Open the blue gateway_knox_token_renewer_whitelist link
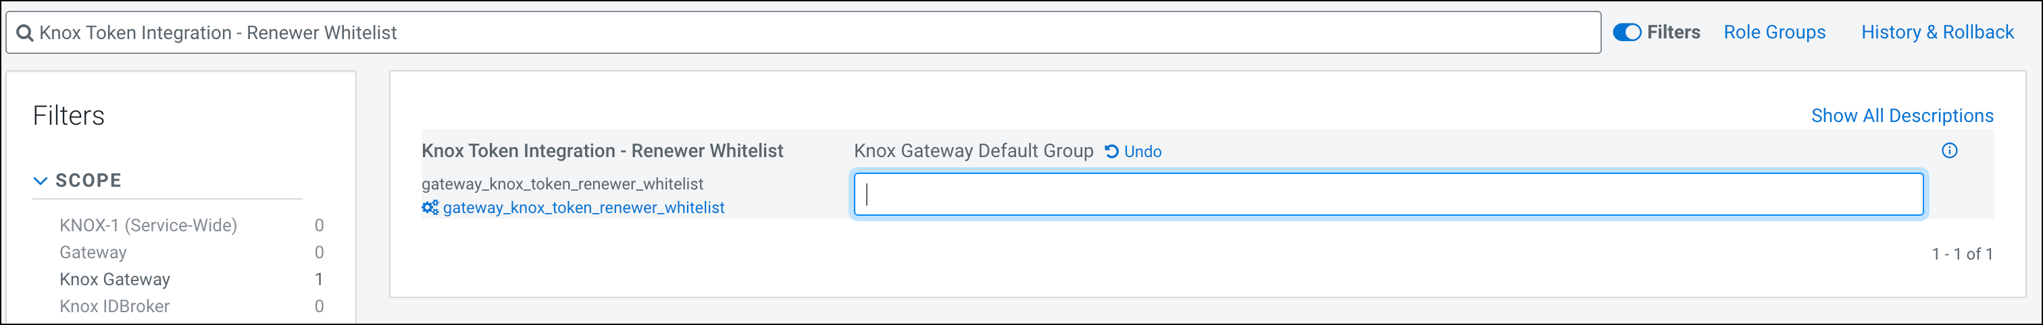Viewport: 2043px width, 325px height. click(x=583, y=208)
